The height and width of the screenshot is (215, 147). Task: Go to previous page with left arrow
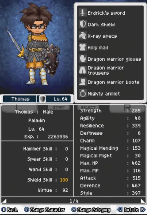(x=4, y=201)
